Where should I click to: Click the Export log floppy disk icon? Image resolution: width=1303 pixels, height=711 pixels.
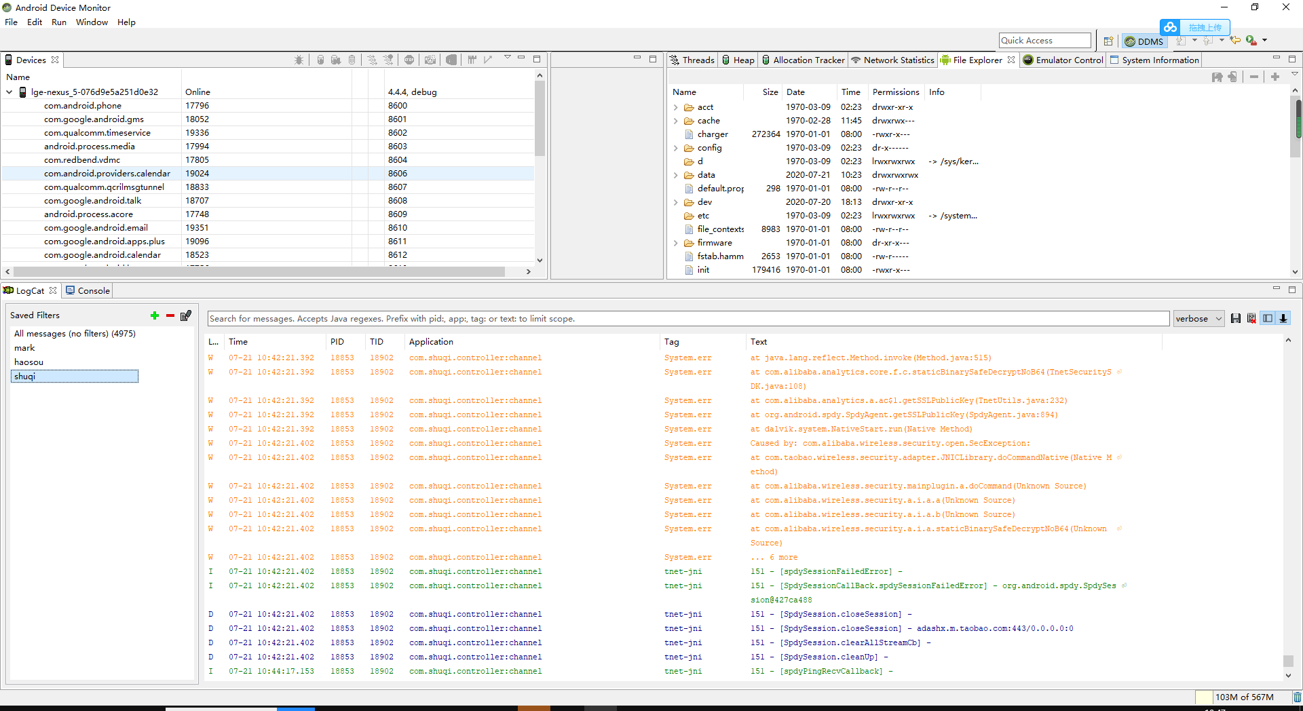1236,318
